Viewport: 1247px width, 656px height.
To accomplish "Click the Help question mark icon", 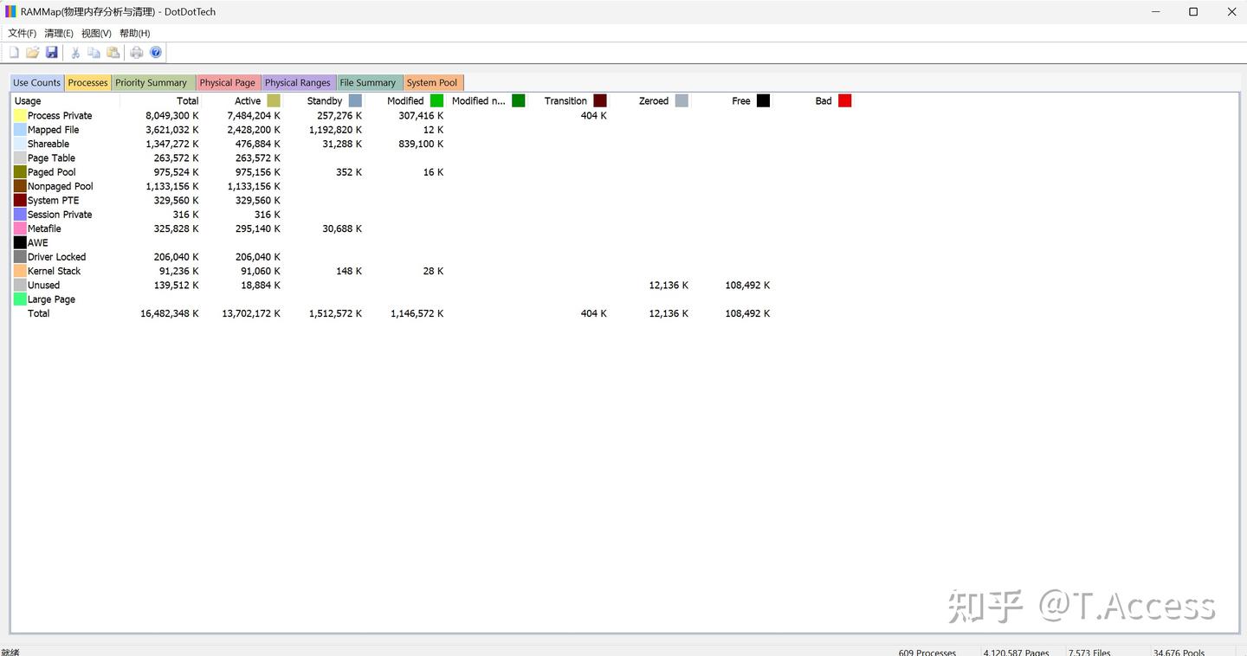I will [156, 53].
